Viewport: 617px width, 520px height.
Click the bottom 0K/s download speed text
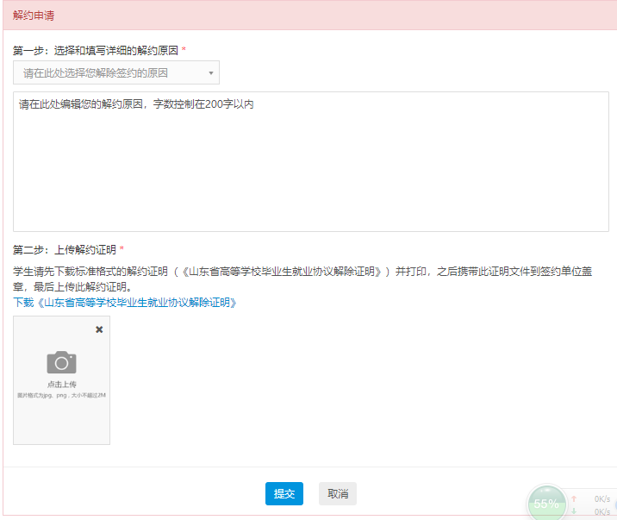(601, 511)
